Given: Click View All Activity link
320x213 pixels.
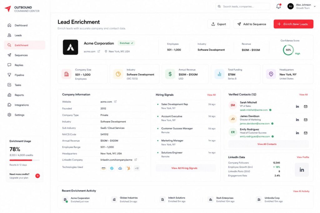Looking at the screenshot, I should (x=301, y=191).
